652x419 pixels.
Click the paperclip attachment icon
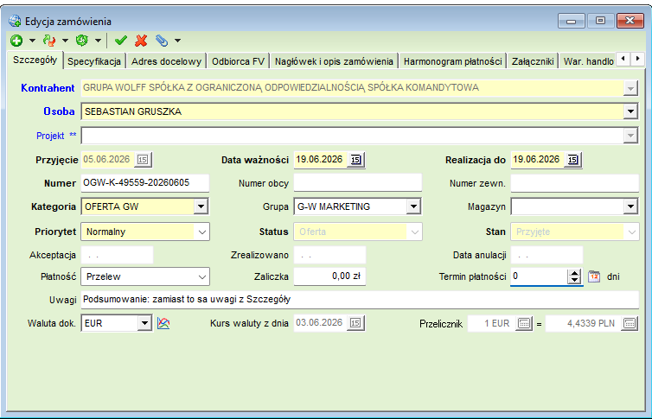click(x=162, y=41)
